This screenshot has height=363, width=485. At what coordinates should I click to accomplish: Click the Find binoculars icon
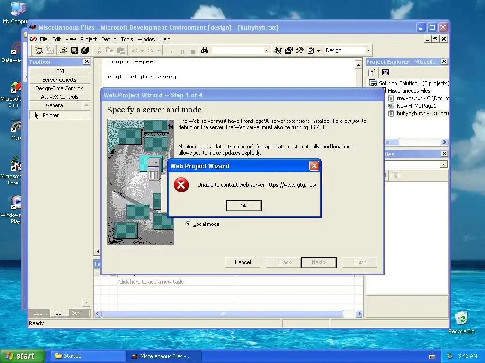pyautogui.click(x=205, y=51)
